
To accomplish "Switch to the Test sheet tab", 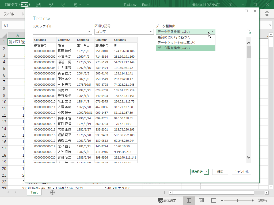I will [x=34, y=192].
